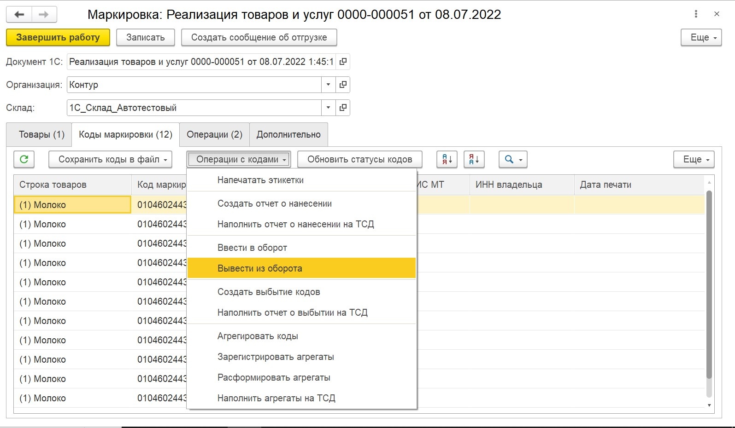Select Вывести из оборота menu item
The width and height of the screenshot is (735, 428).
pos(302,268)
